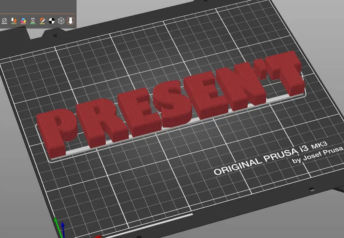
Task: Click the wireframe cube toolbar icon
Action: pyautogui.click(x=61, y=21)
